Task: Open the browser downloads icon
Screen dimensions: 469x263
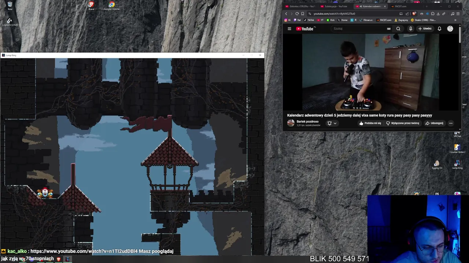Action: (438, 14)
